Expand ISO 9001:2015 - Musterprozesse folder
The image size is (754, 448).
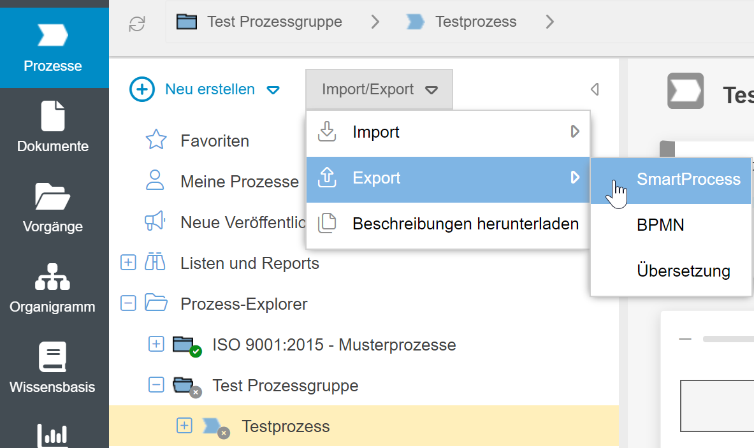pyautogui.click(x=156, y=345)
